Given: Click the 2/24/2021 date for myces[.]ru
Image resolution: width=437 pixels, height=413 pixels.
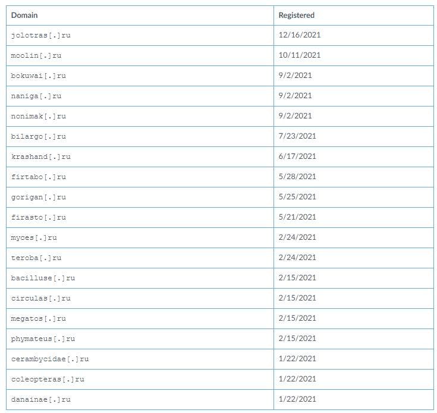Looking at the screenshot, I should [297, 237].
